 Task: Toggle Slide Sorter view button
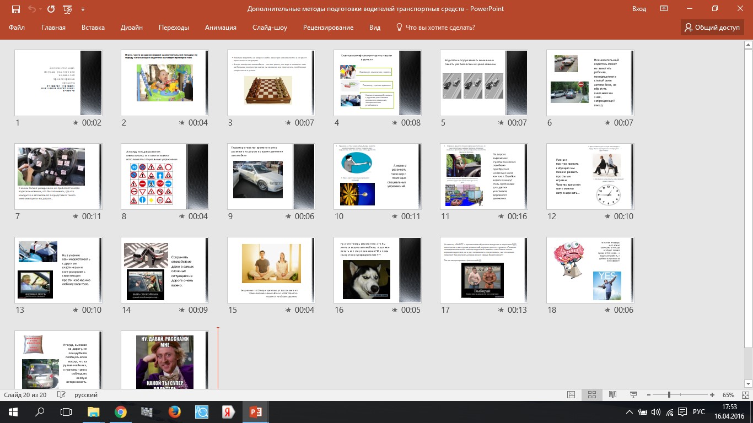point(592,395)
